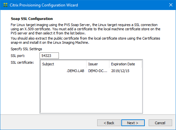Sort certificates by Issuer column header
This screenshot has height=130, width=176.
[x=98, y=64]
